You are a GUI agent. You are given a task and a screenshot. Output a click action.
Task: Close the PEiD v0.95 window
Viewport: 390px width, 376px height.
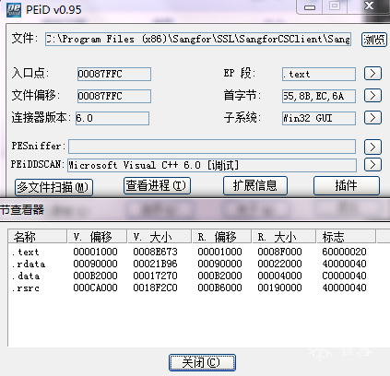tap(368, 6)
